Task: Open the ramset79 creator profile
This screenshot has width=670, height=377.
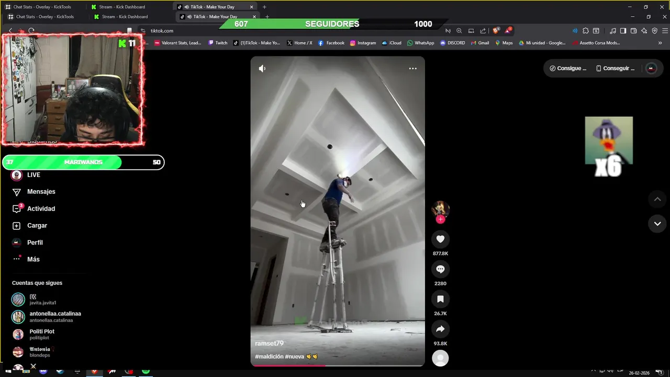Action: [x=269, y=343]
